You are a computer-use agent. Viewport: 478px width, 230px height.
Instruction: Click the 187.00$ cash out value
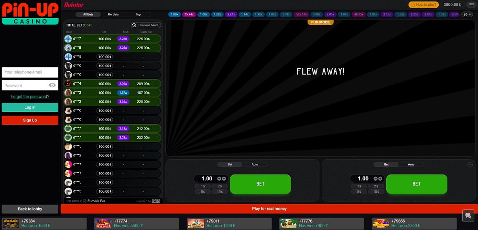tap(143, 93)
